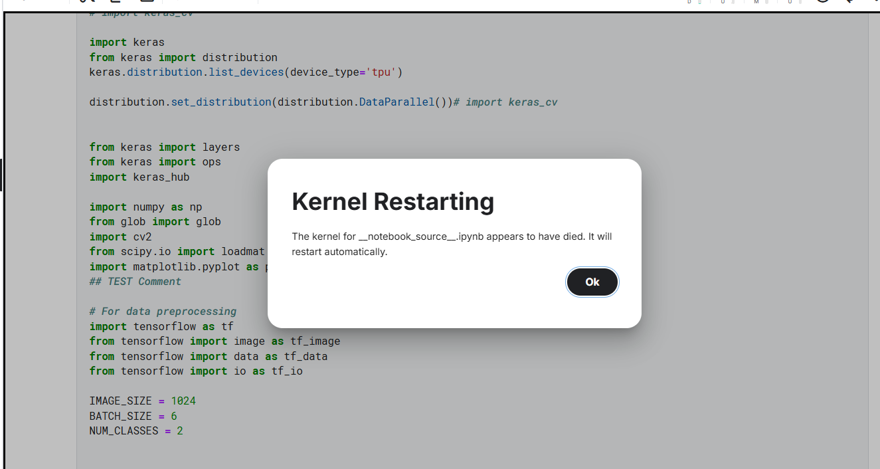Click the "import keras_hub" line

pyautogui.click(x=139, y=177)
